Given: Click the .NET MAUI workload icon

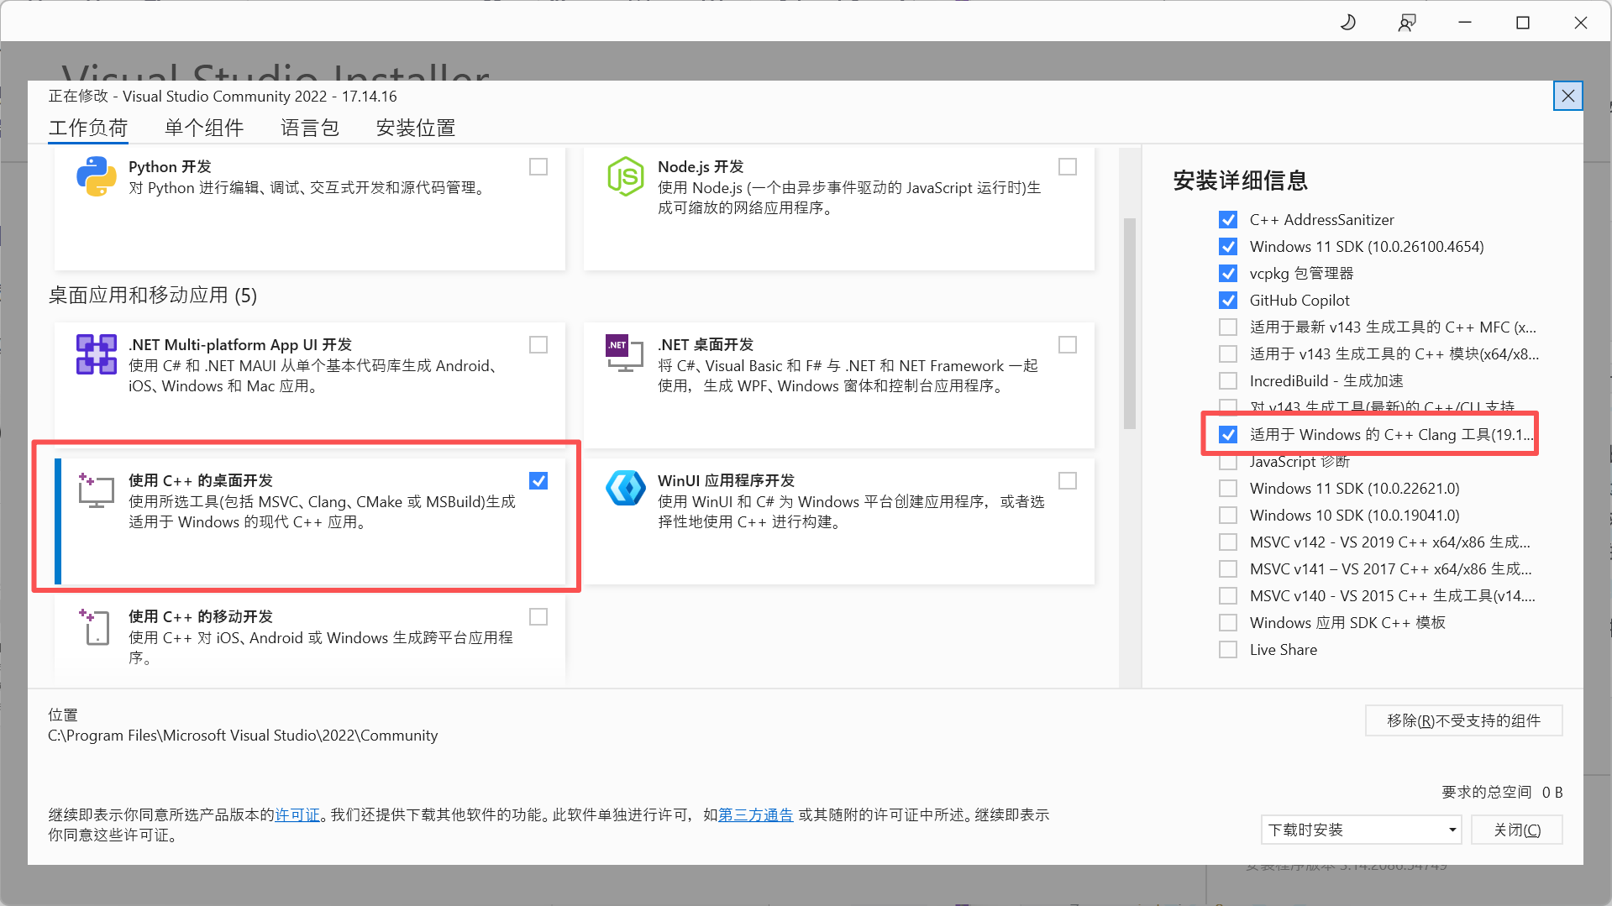Looking at the screenshot, I should [x=96, y=354].
